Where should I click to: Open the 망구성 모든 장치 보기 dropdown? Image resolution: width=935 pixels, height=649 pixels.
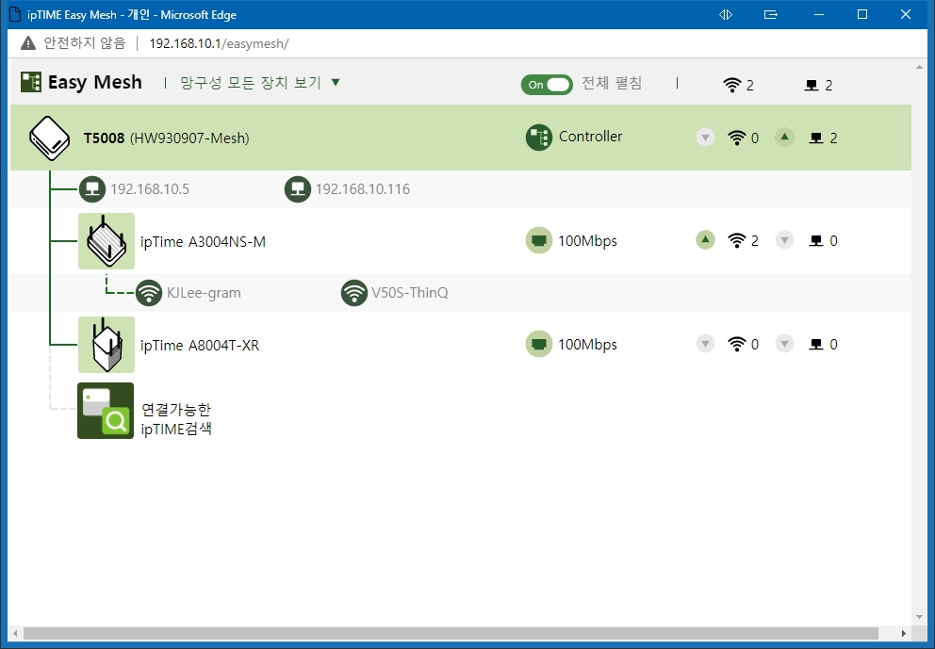pyautogui.click(x=260, y=82)
